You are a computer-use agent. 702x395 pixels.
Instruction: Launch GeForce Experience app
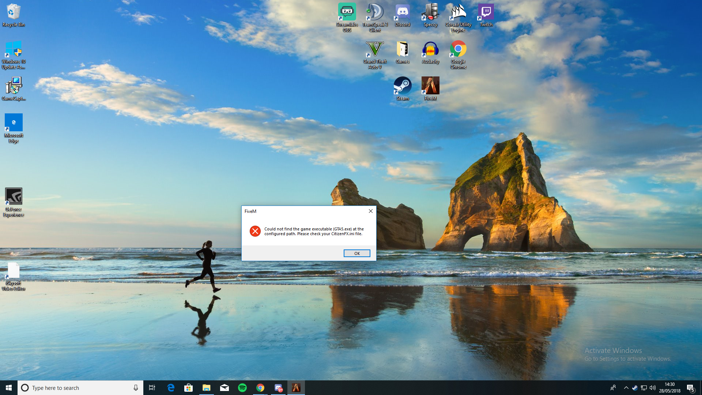tap(13, 196)
